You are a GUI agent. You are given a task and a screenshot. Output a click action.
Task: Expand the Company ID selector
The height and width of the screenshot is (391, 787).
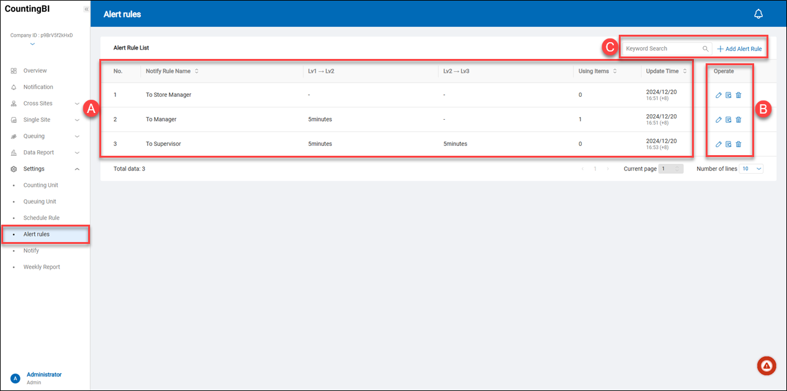pyautogui.click(x=32, y=44)
